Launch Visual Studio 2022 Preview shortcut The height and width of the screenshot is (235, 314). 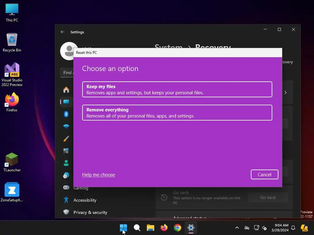coord(12,75)
